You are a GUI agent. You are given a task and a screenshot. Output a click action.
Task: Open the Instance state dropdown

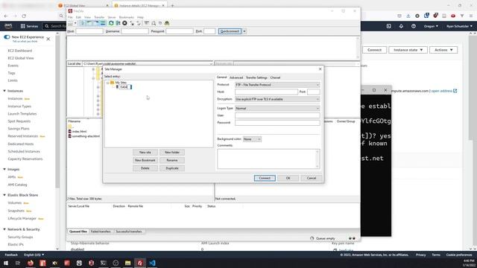(408, 50)
